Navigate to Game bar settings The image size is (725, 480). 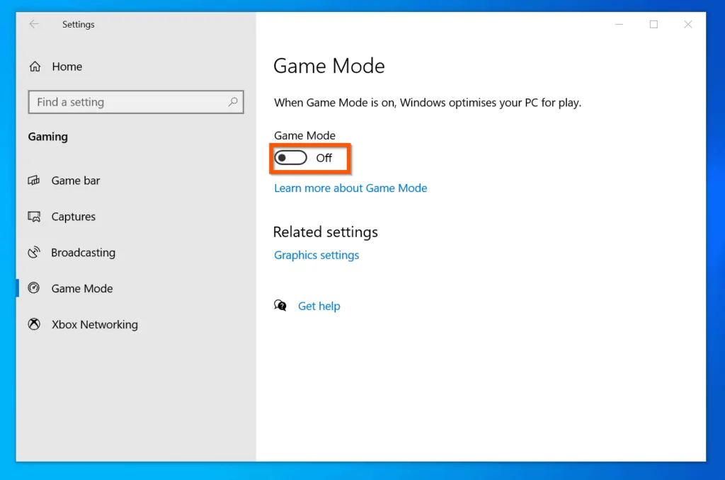pos(76,181)
